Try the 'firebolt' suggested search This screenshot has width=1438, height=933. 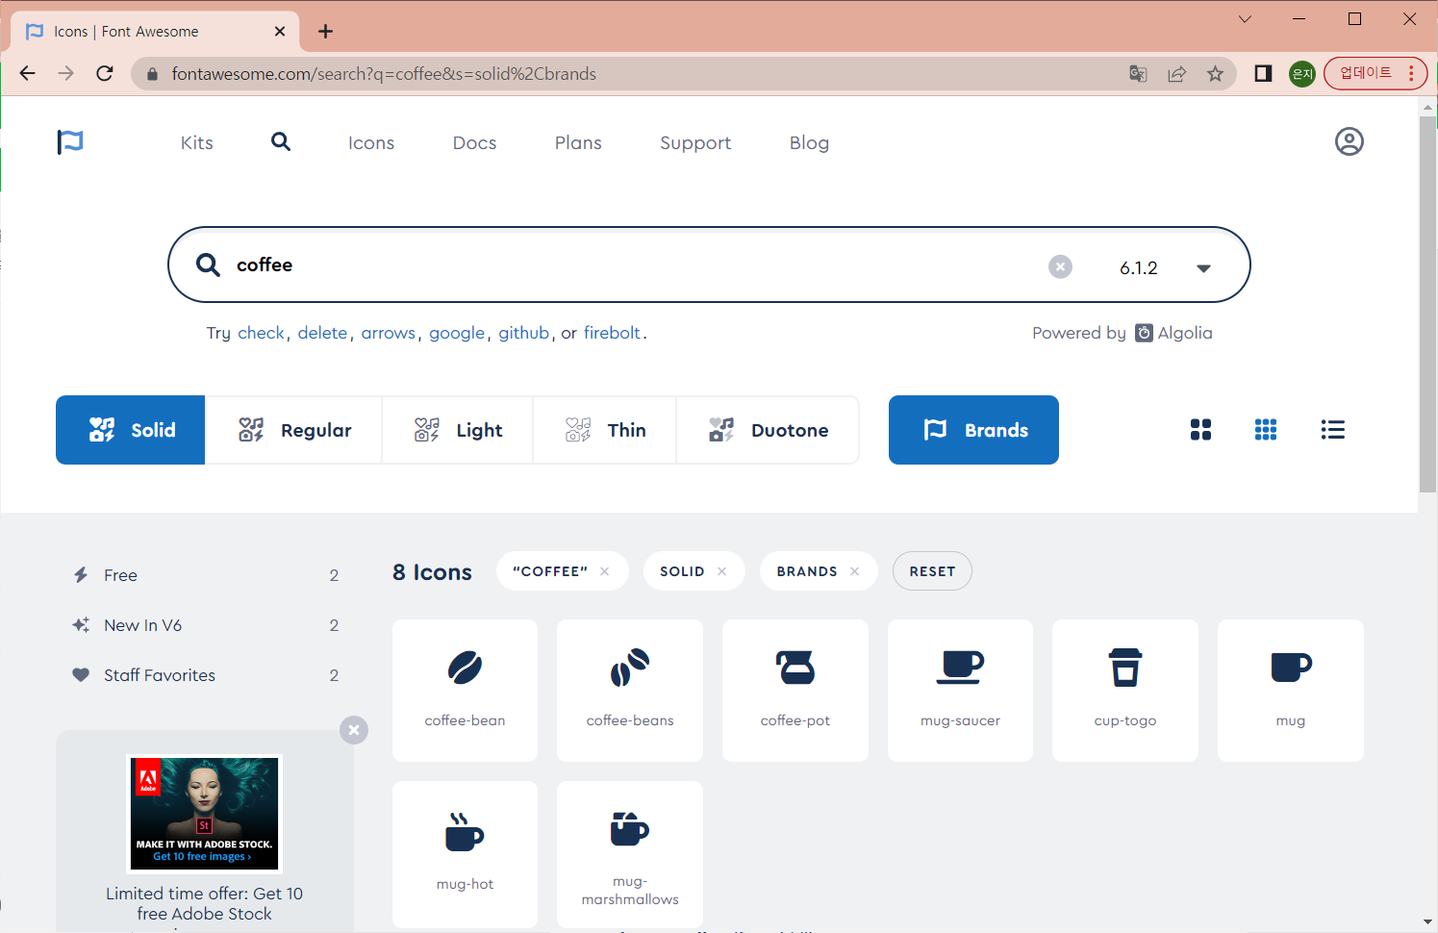tap(612, 333)
